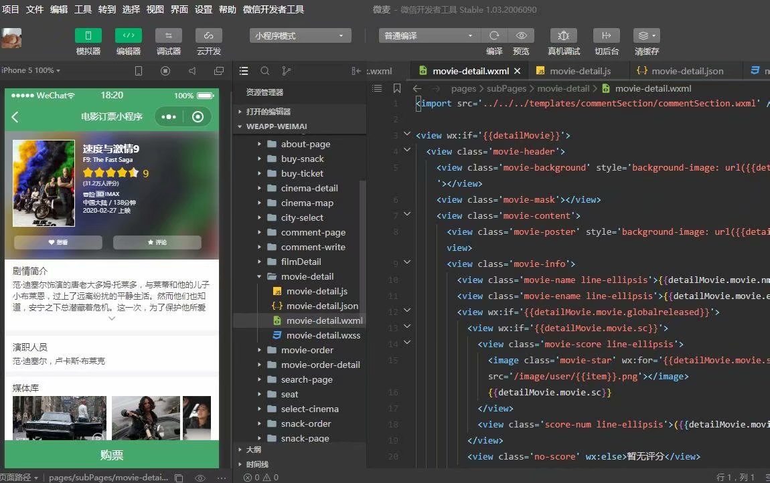Click the switch to background icon

tap(607, 36)
